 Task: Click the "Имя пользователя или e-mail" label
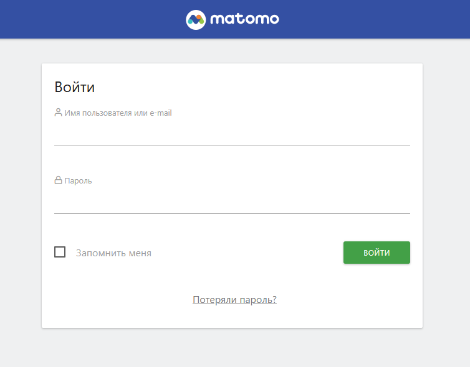coord(118,113)
